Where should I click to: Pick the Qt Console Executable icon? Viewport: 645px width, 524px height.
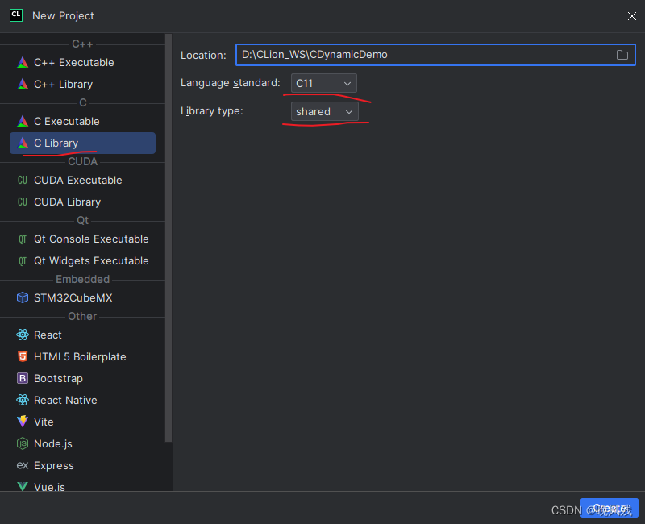point(23,239)
